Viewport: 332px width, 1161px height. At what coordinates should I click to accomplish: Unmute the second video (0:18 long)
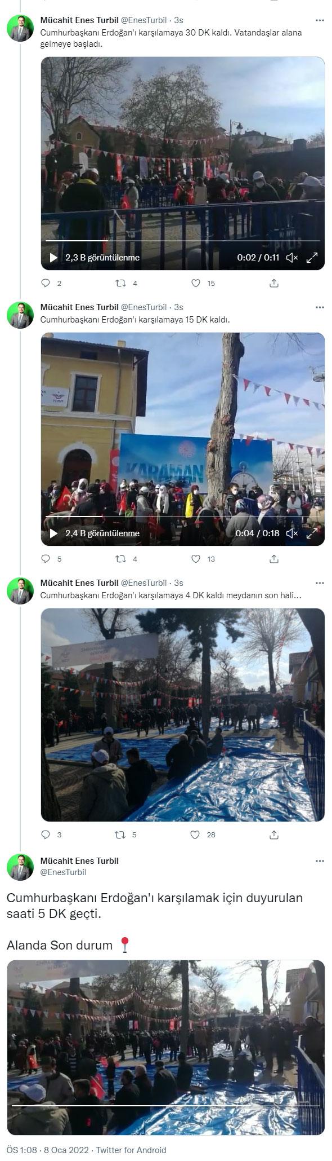coord(291,533)
